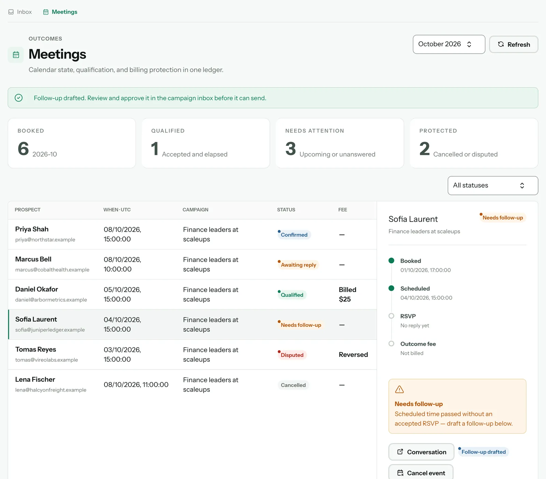This screenshot has height=479, width=546.
Task: Open the Conversation for Sofia Laurent
Action: point(421,452)
